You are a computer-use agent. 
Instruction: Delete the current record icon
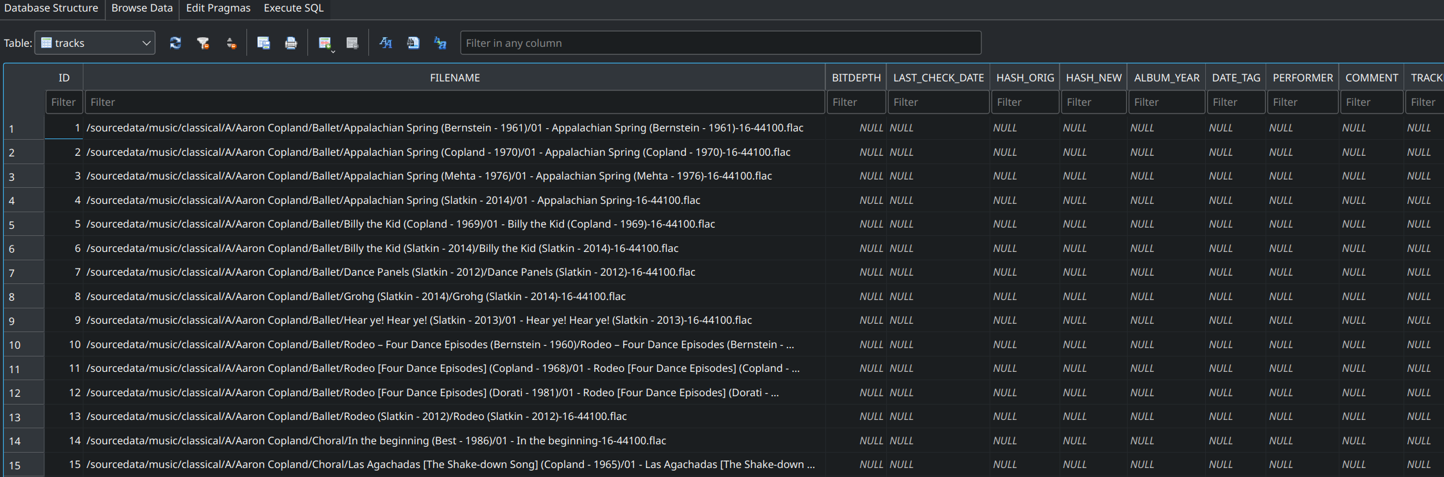pos(352,43)
